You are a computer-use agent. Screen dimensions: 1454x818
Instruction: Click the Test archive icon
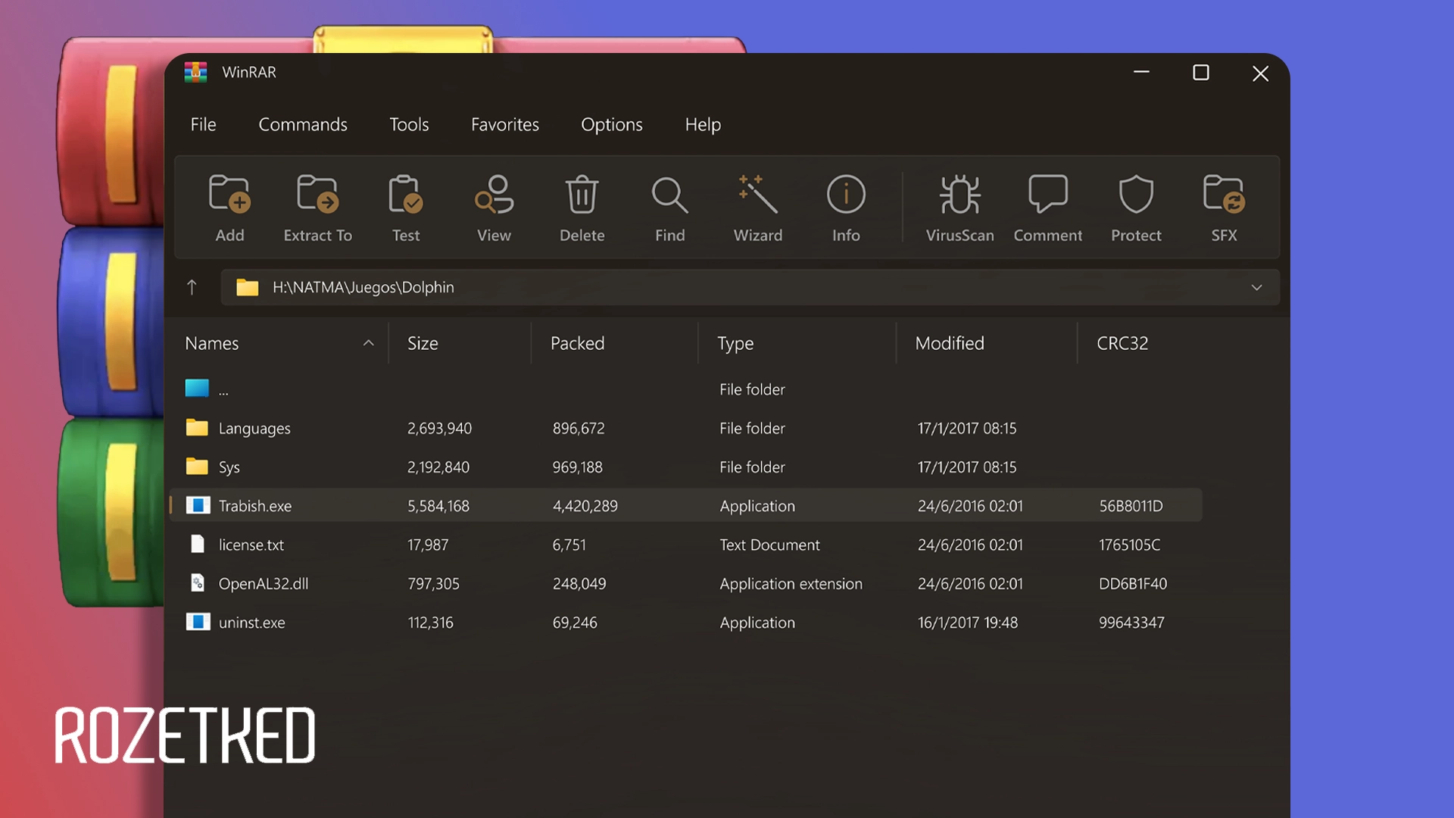(x=406, y=195)
